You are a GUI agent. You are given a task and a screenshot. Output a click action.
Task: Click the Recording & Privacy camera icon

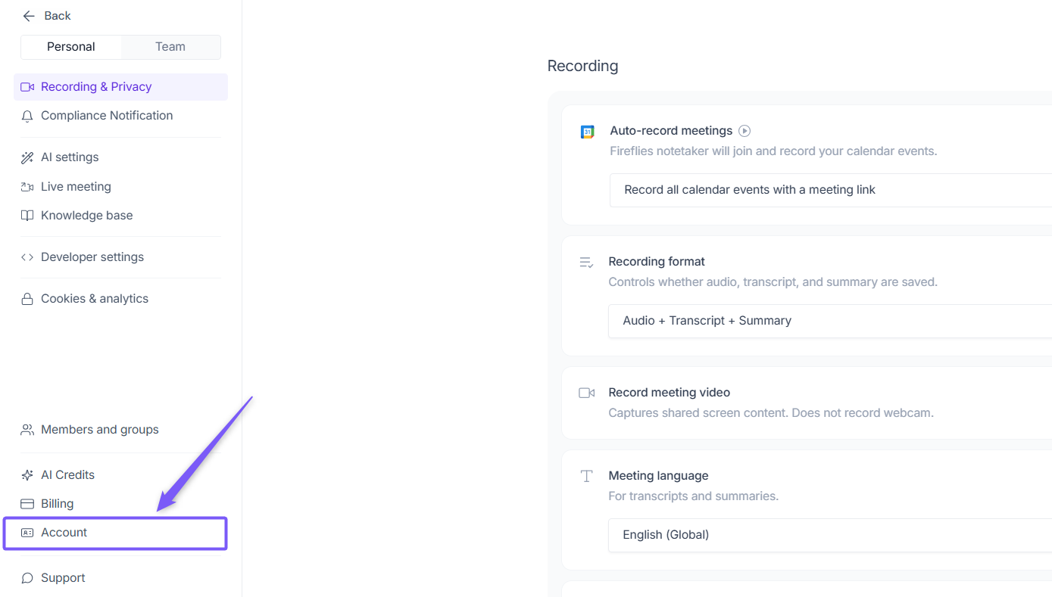[27, 87]
